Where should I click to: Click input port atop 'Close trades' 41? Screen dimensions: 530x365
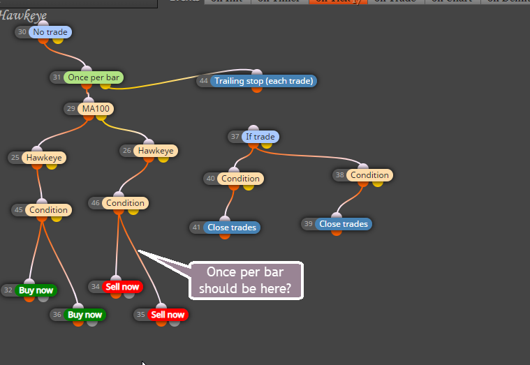(x=225, y=219)
